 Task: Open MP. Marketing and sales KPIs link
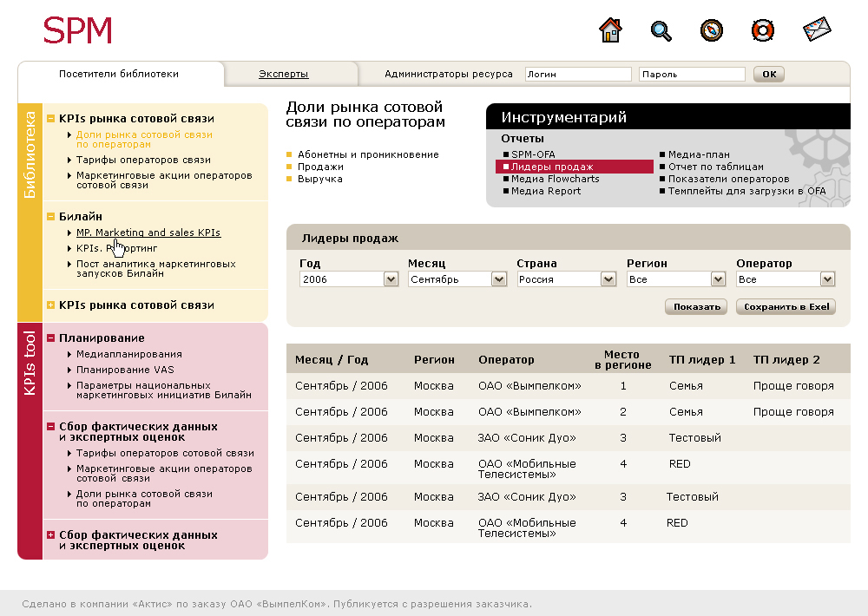148,233
